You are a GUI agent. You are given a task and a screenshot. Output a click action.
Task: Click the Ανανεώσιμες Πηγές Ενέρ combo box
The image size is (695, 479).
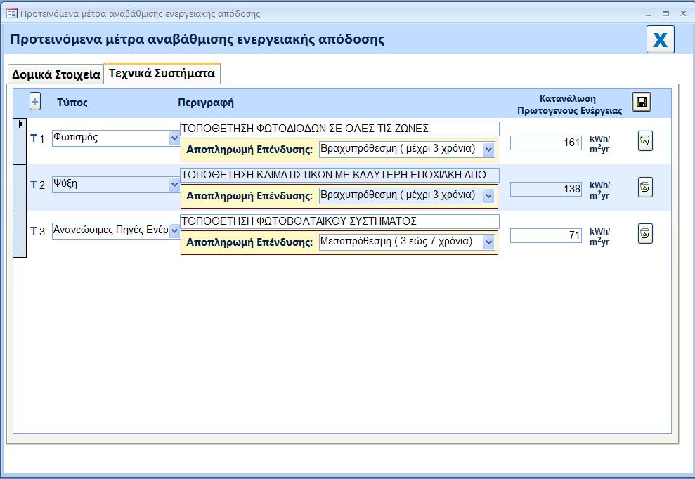[116, 231]
